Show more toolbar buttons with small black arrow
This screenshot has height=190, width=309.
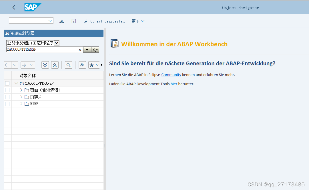pyautogui.click(x=102, y=65)
